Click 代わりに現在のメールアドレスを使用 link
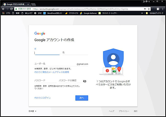Image resolution: width=166 pixels, height=117 pixels. coord(52,72)
